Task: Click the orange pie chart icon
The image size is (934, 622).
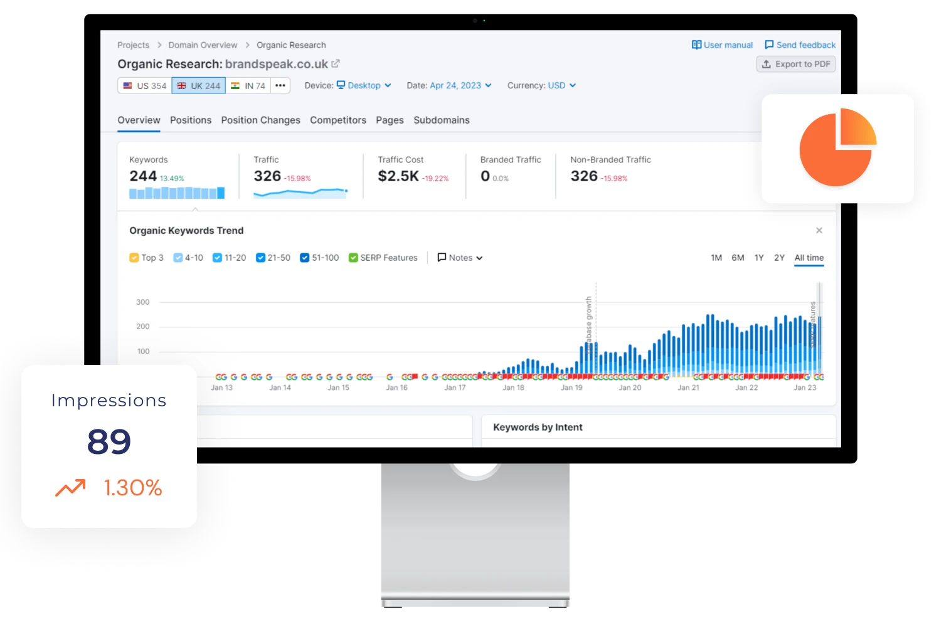Action: (837, 148)
